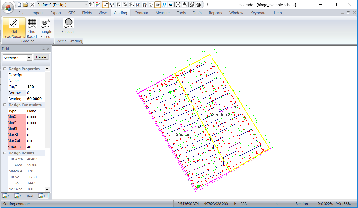Viewport: 358px width, 208px height.
Task: Click the zoom magnifier icon
Action: [185, 5]
